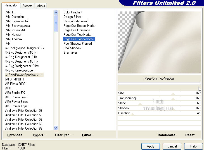Select Page Curl Top Vertical filter
Viewport: 204px width, 150px height.
click(79, 39)
